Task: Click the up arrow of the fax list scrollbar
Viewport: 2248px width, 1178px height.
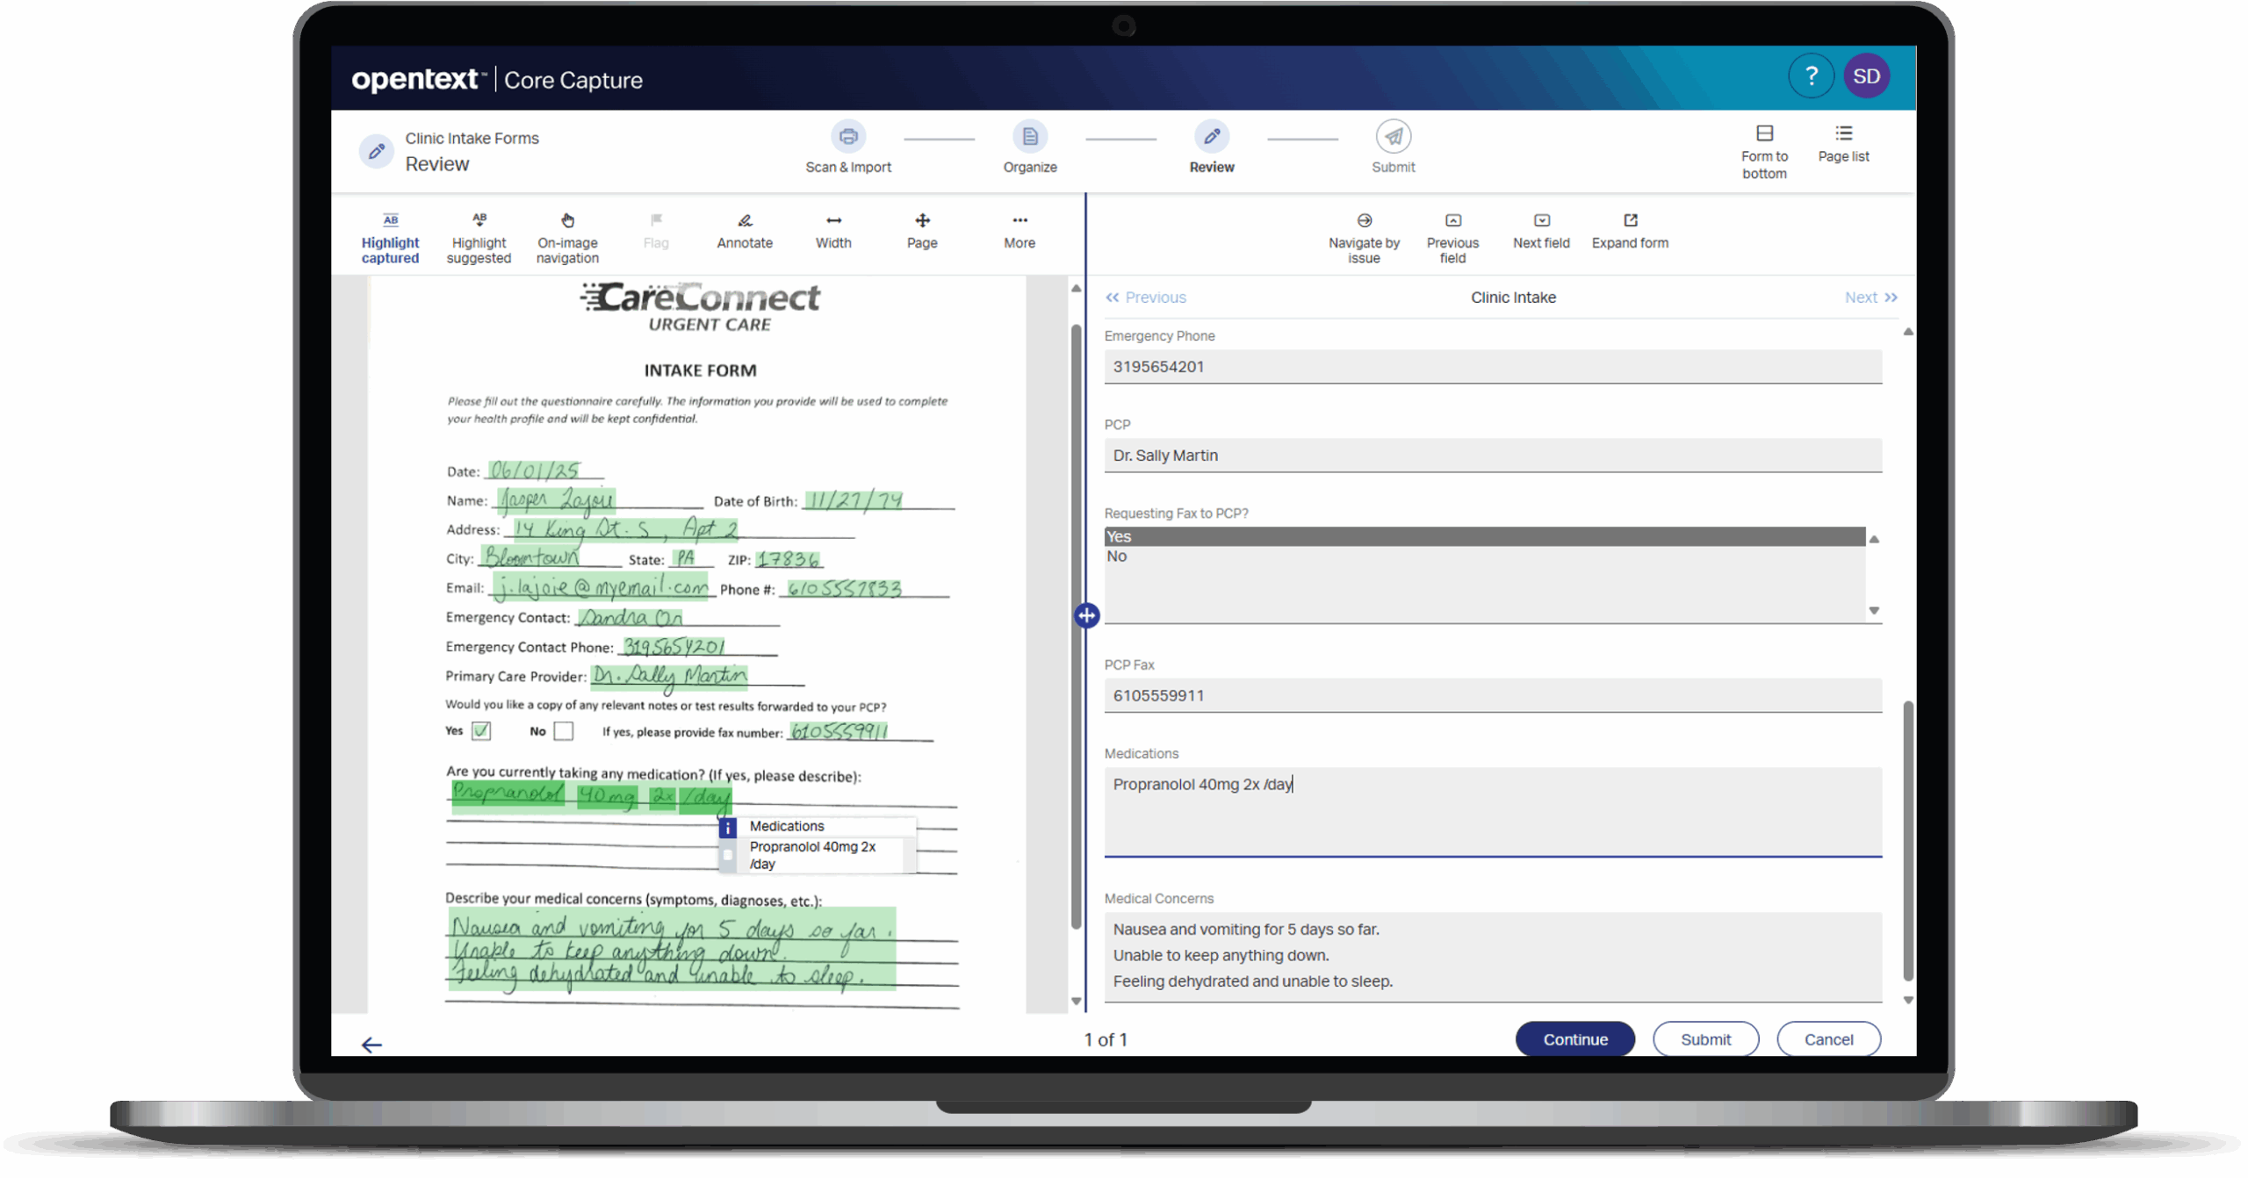Action: click(x=1874, y=540)
